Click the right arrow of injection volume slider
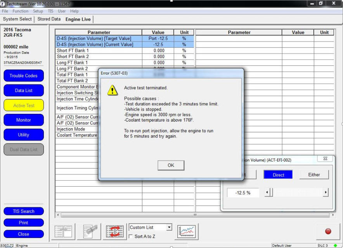The width and height of the screenshot is (343, 248). tap(325, 192)
